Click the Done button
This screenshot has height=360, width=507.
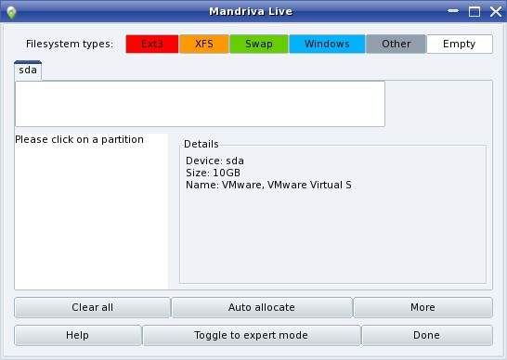427,336
